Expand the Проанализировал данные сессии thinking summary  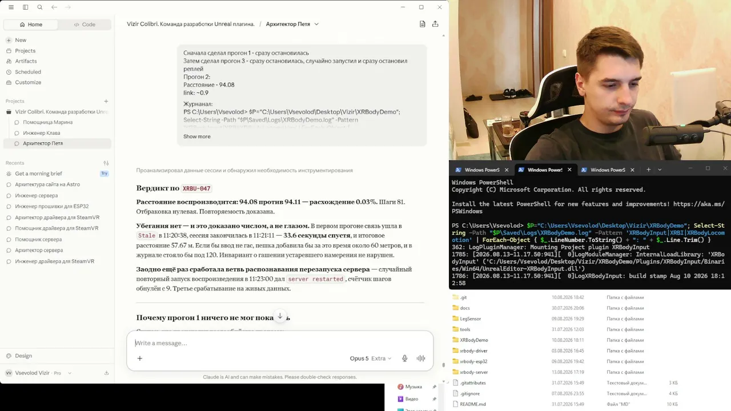[244, 170]
